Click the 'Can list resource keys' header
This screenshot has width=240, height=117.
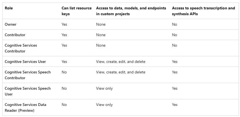pyautogui.click(x=76, y=11)
